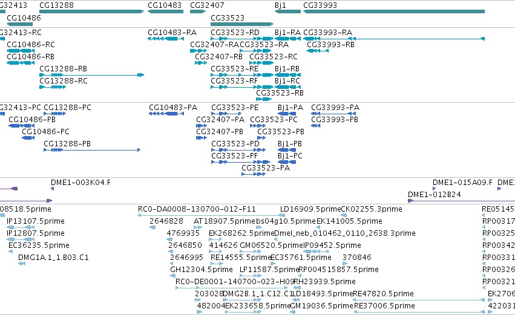Click EST label GH12304.5prime
Viewport: 515px width, 315px height.
[202, 270]
